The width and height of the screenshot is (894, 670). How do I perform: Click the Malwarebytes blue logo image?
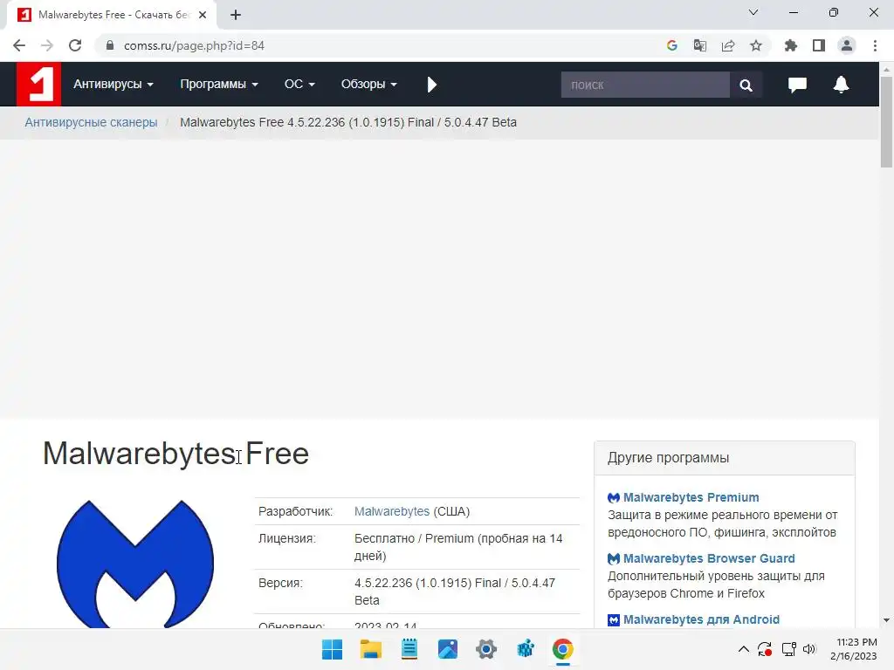point(135,564)
